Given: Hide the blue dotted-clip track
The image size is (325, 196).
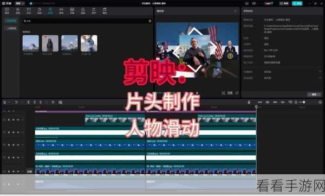Looking at the screenshot, I should click(x=13, y=145).
